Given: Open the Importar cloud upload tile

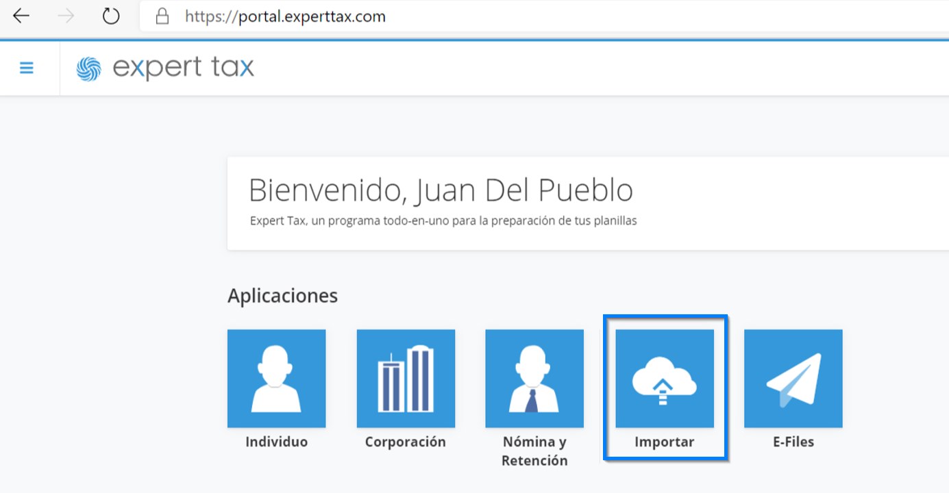Looking at the screenshot, I should (x=665, y=379).
